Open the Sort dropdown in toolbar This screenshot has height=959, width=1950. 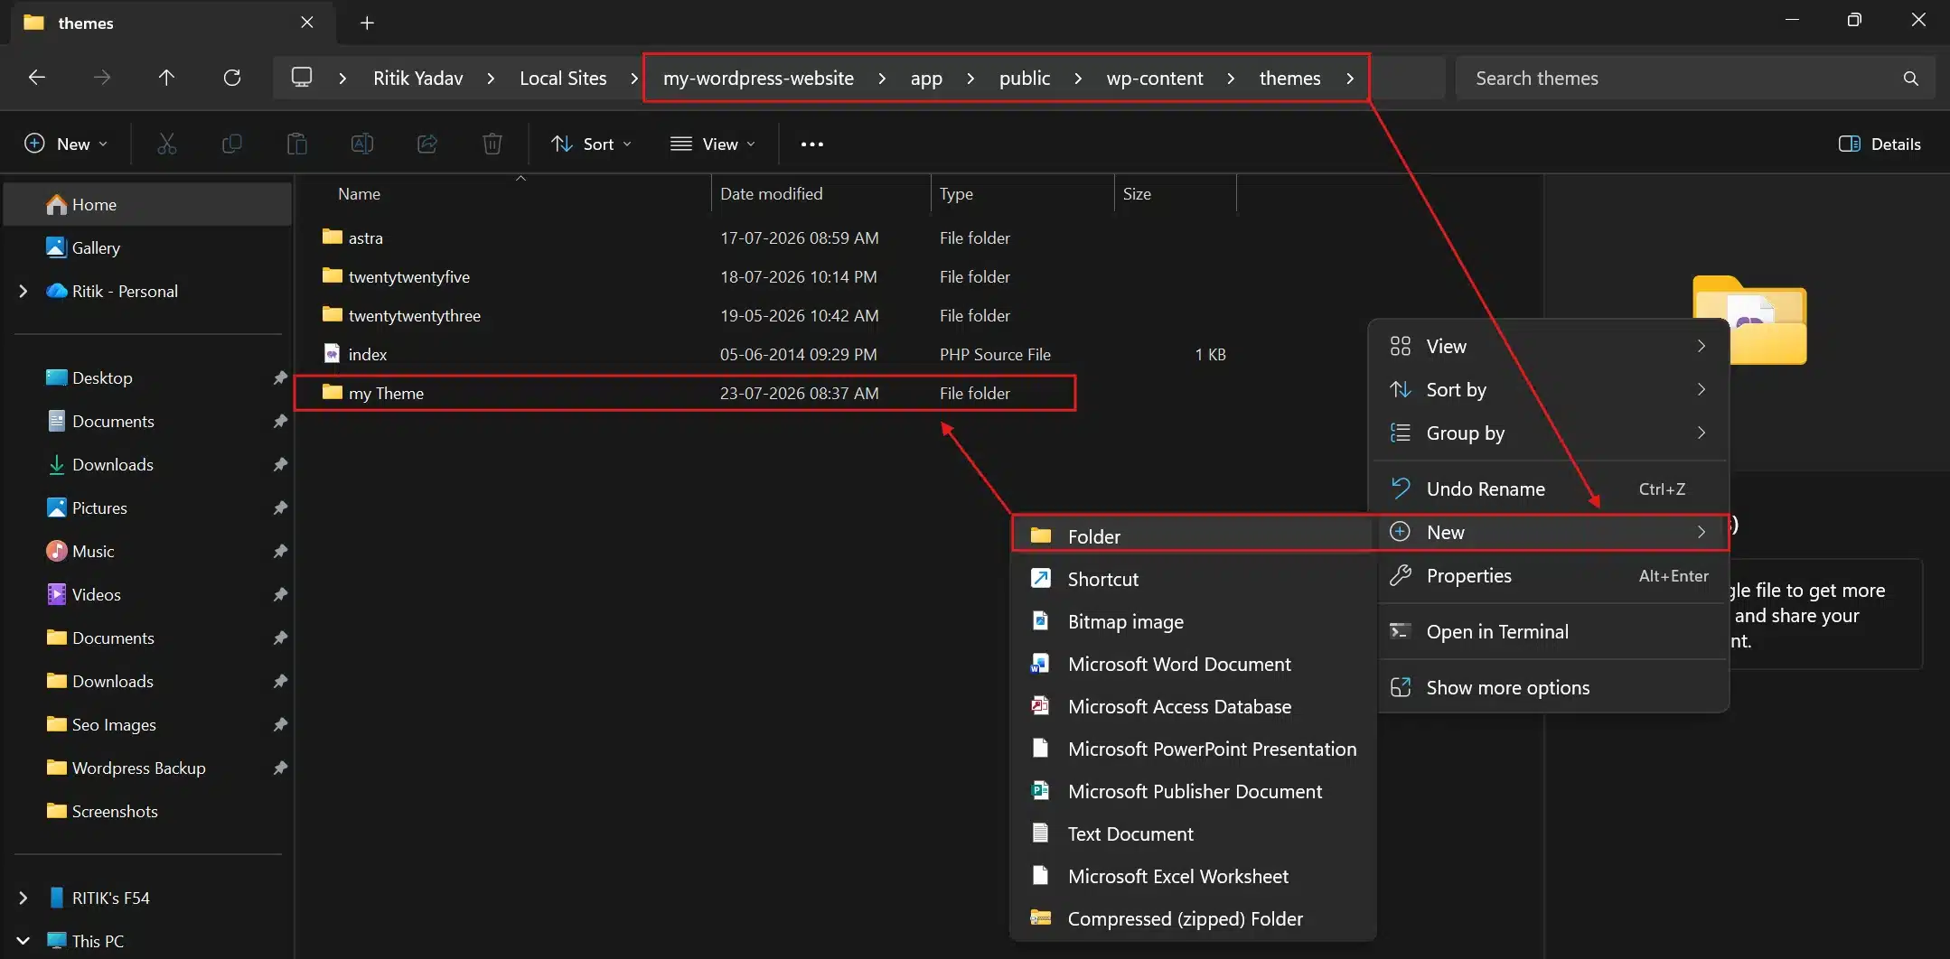pyautogui.click(x=591, y=144)
